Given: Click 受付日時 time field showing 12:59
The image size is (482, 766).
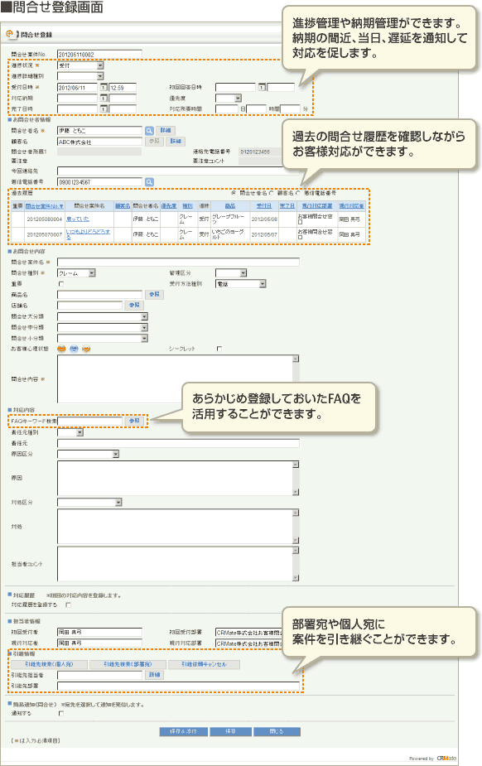Looking at the screenshot, I should pos(123,88).
